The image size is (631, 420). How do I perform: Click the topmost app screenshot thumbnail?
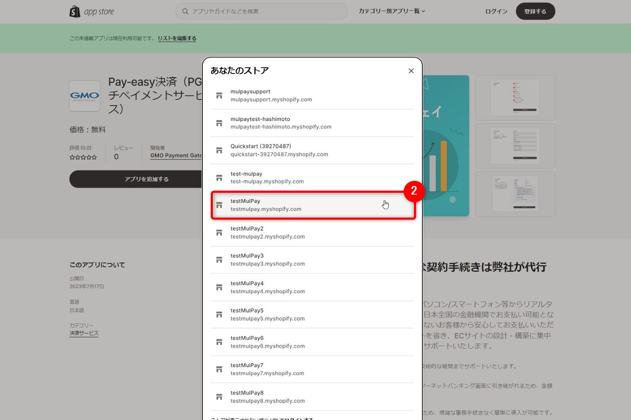coord(515,97)
